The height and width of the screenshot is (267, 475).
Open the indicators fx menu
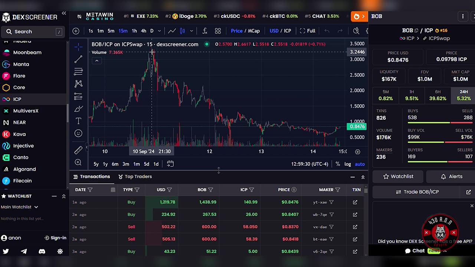204,31
